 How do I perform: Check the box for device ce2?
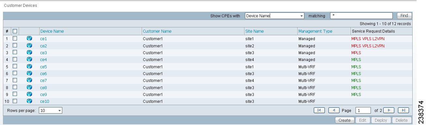point(15,45)
